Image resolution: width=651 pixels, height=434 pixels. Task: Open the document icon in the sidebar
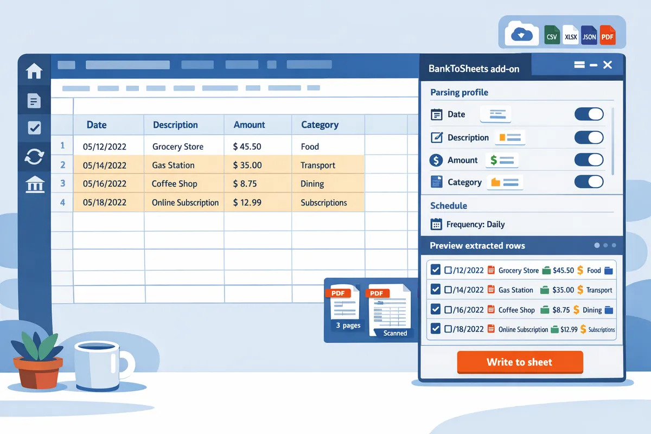coord(34,100)
